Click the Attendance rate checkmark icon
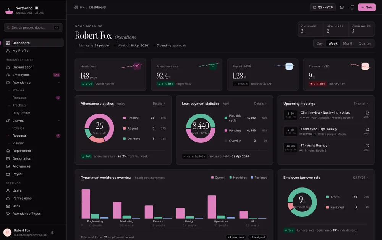 point(213,66)
